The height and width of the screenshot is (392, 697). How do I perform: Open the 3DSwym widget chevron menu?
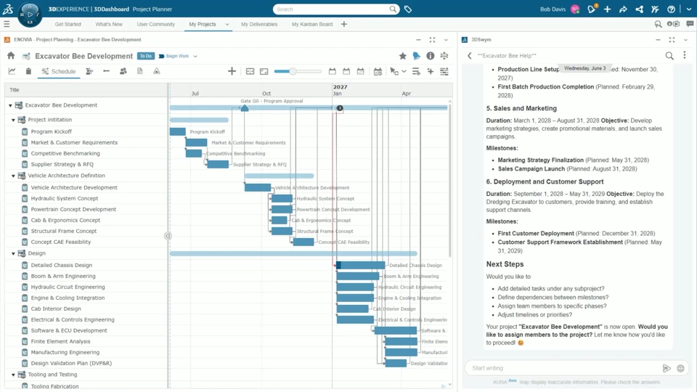tap(685, 39)
